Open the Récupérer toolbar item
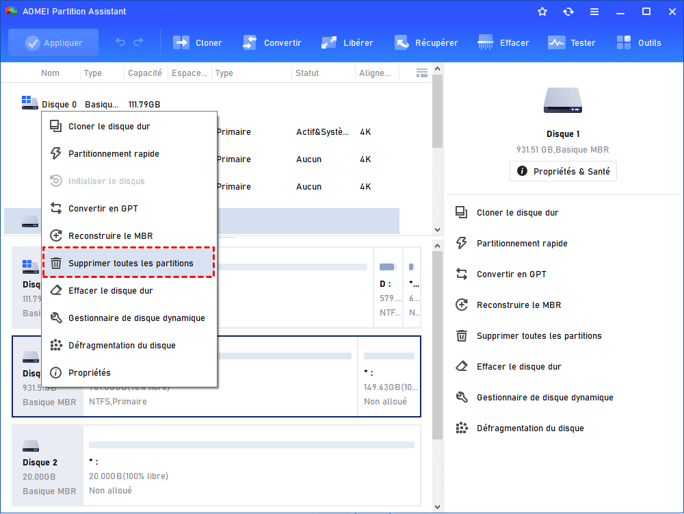684x514 pixels. (x=426, y=42)
